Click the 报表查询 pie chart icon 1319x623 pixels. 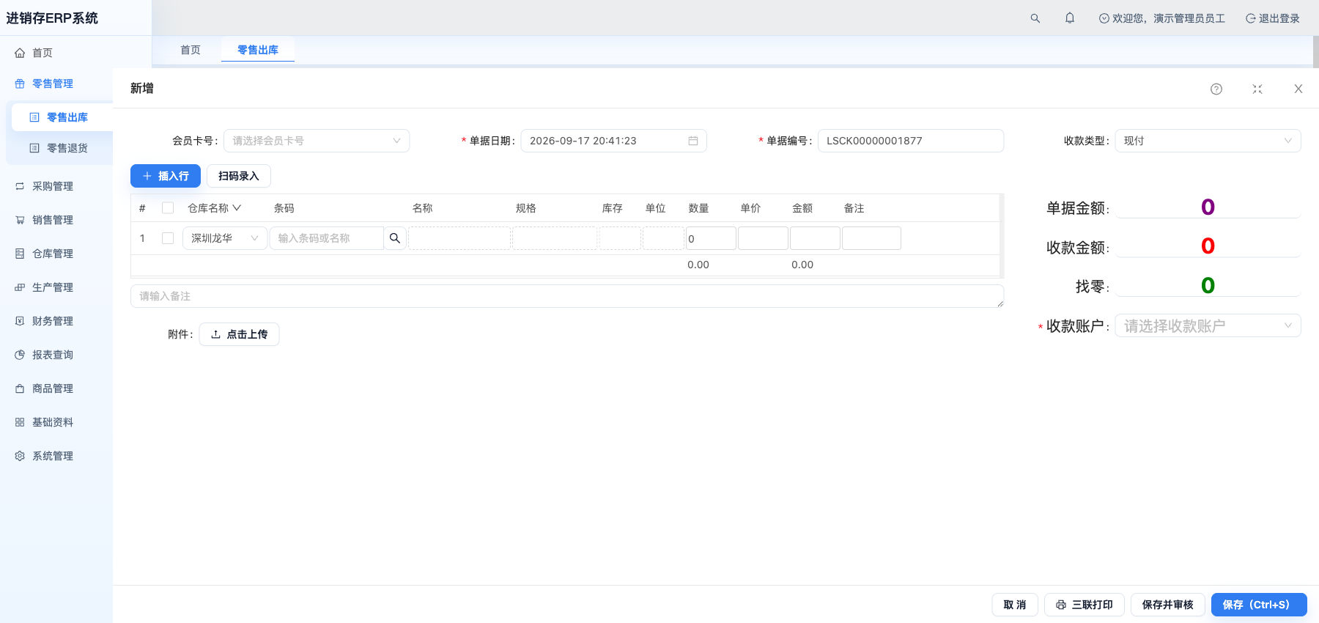(x=20, y=355)
